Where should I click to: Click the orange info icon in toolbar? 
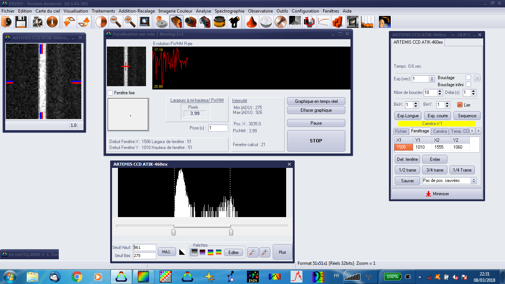52,22
